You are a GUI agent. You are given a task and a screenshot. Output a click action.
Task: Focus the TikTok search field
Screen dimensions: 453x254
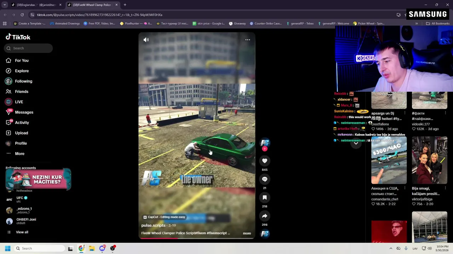pyautogui.click(x=28, y=48)
